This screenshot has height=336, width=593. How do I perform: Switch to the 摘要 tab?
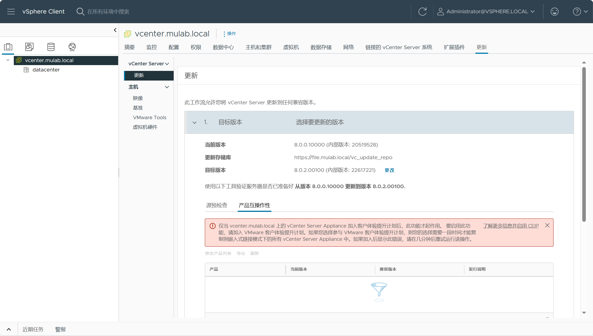click(129, 47)
